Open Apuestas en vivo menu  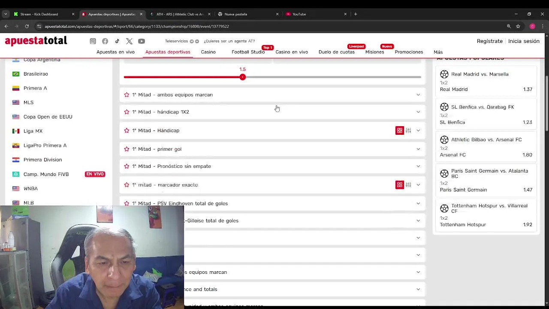[115, 52]
